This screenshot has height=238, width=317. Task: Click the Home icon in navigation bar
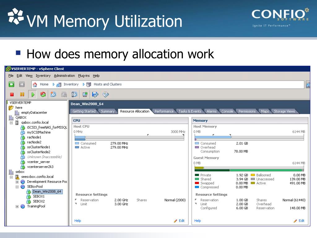click(x=35, y=84)
